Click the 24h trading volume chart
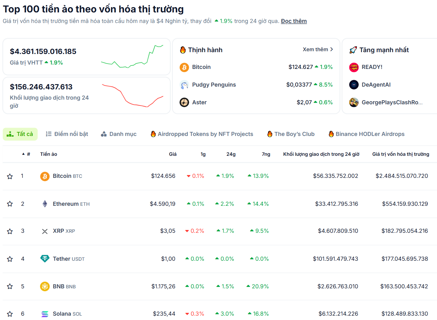The width and height of the screenshot is (437, 320). (132, 95)
